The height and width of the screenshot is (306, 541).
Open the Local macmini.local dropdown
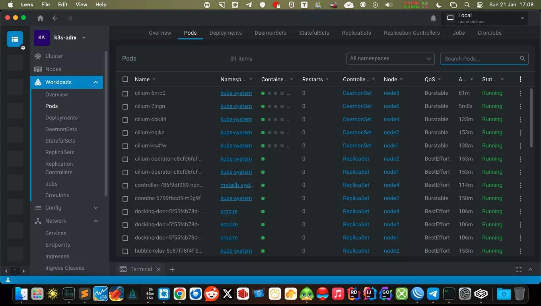coord(484,18)
